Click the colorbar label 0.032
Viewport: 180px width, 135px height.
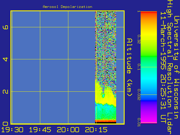139,95
